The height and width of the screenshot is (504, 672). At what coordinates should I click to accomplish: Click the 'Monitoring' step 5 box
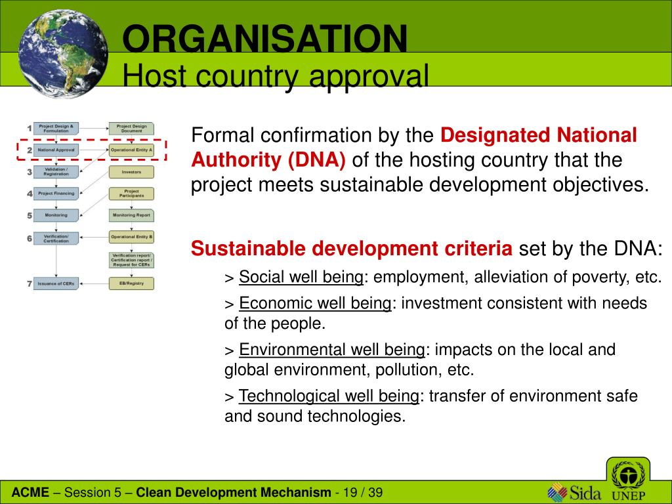(x=56, y=215)
